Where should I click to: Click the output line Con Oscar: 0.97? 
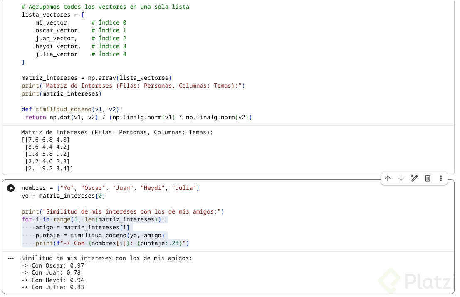52,265
